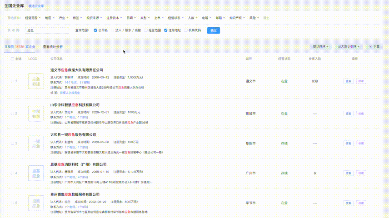Click the keyword input field containing 应急
Viewport: 389px width, 218px height.
point(45,30)
